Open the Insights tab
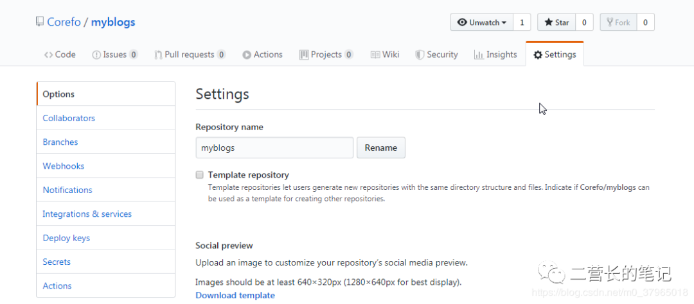The image size is (694, 304). (495, 55)
